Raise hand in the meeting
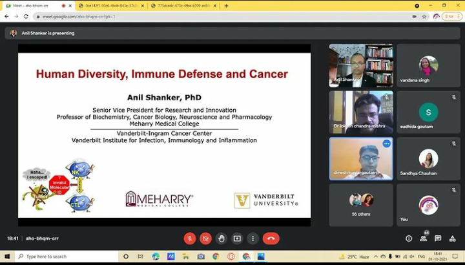Screen dimensions: 465x265 pyautogui.click(x=222, y=238)
